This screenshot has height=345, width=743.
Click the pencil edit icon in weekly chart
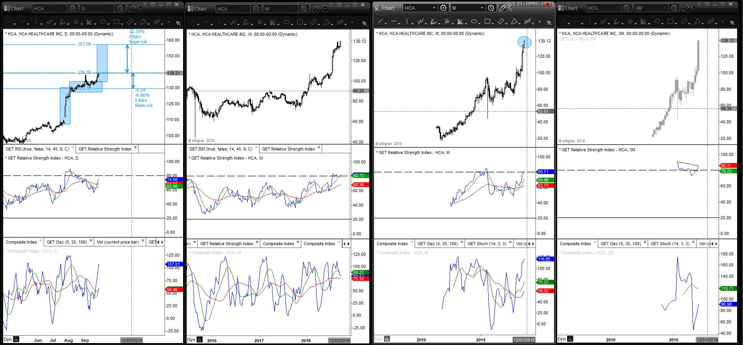[316, 9]
